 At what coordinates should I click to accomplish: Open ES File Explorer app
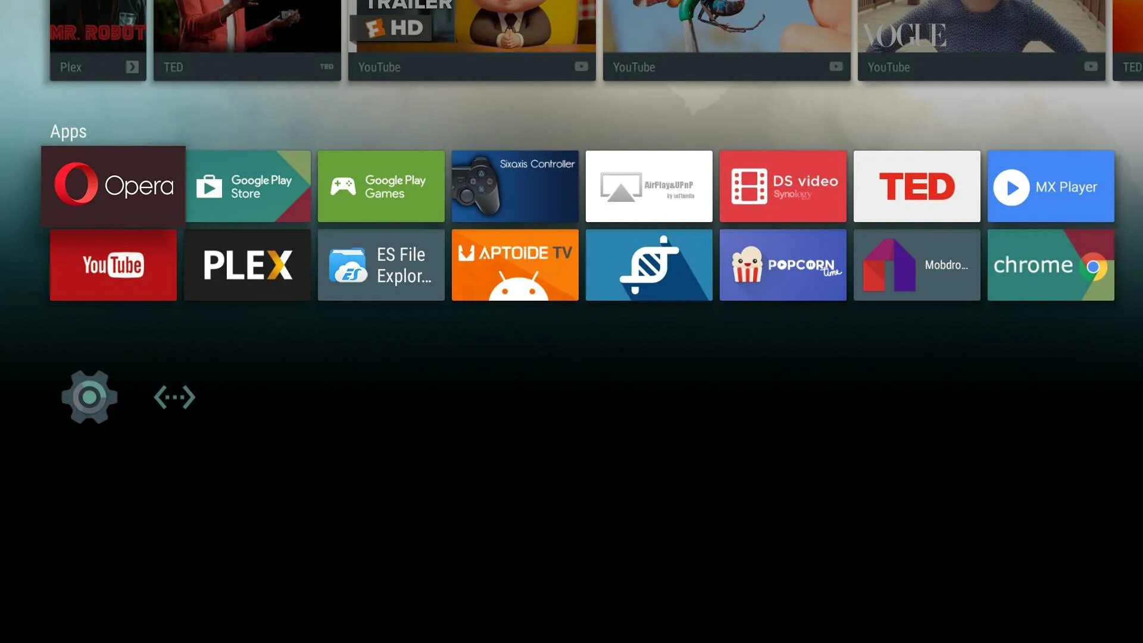381,264
